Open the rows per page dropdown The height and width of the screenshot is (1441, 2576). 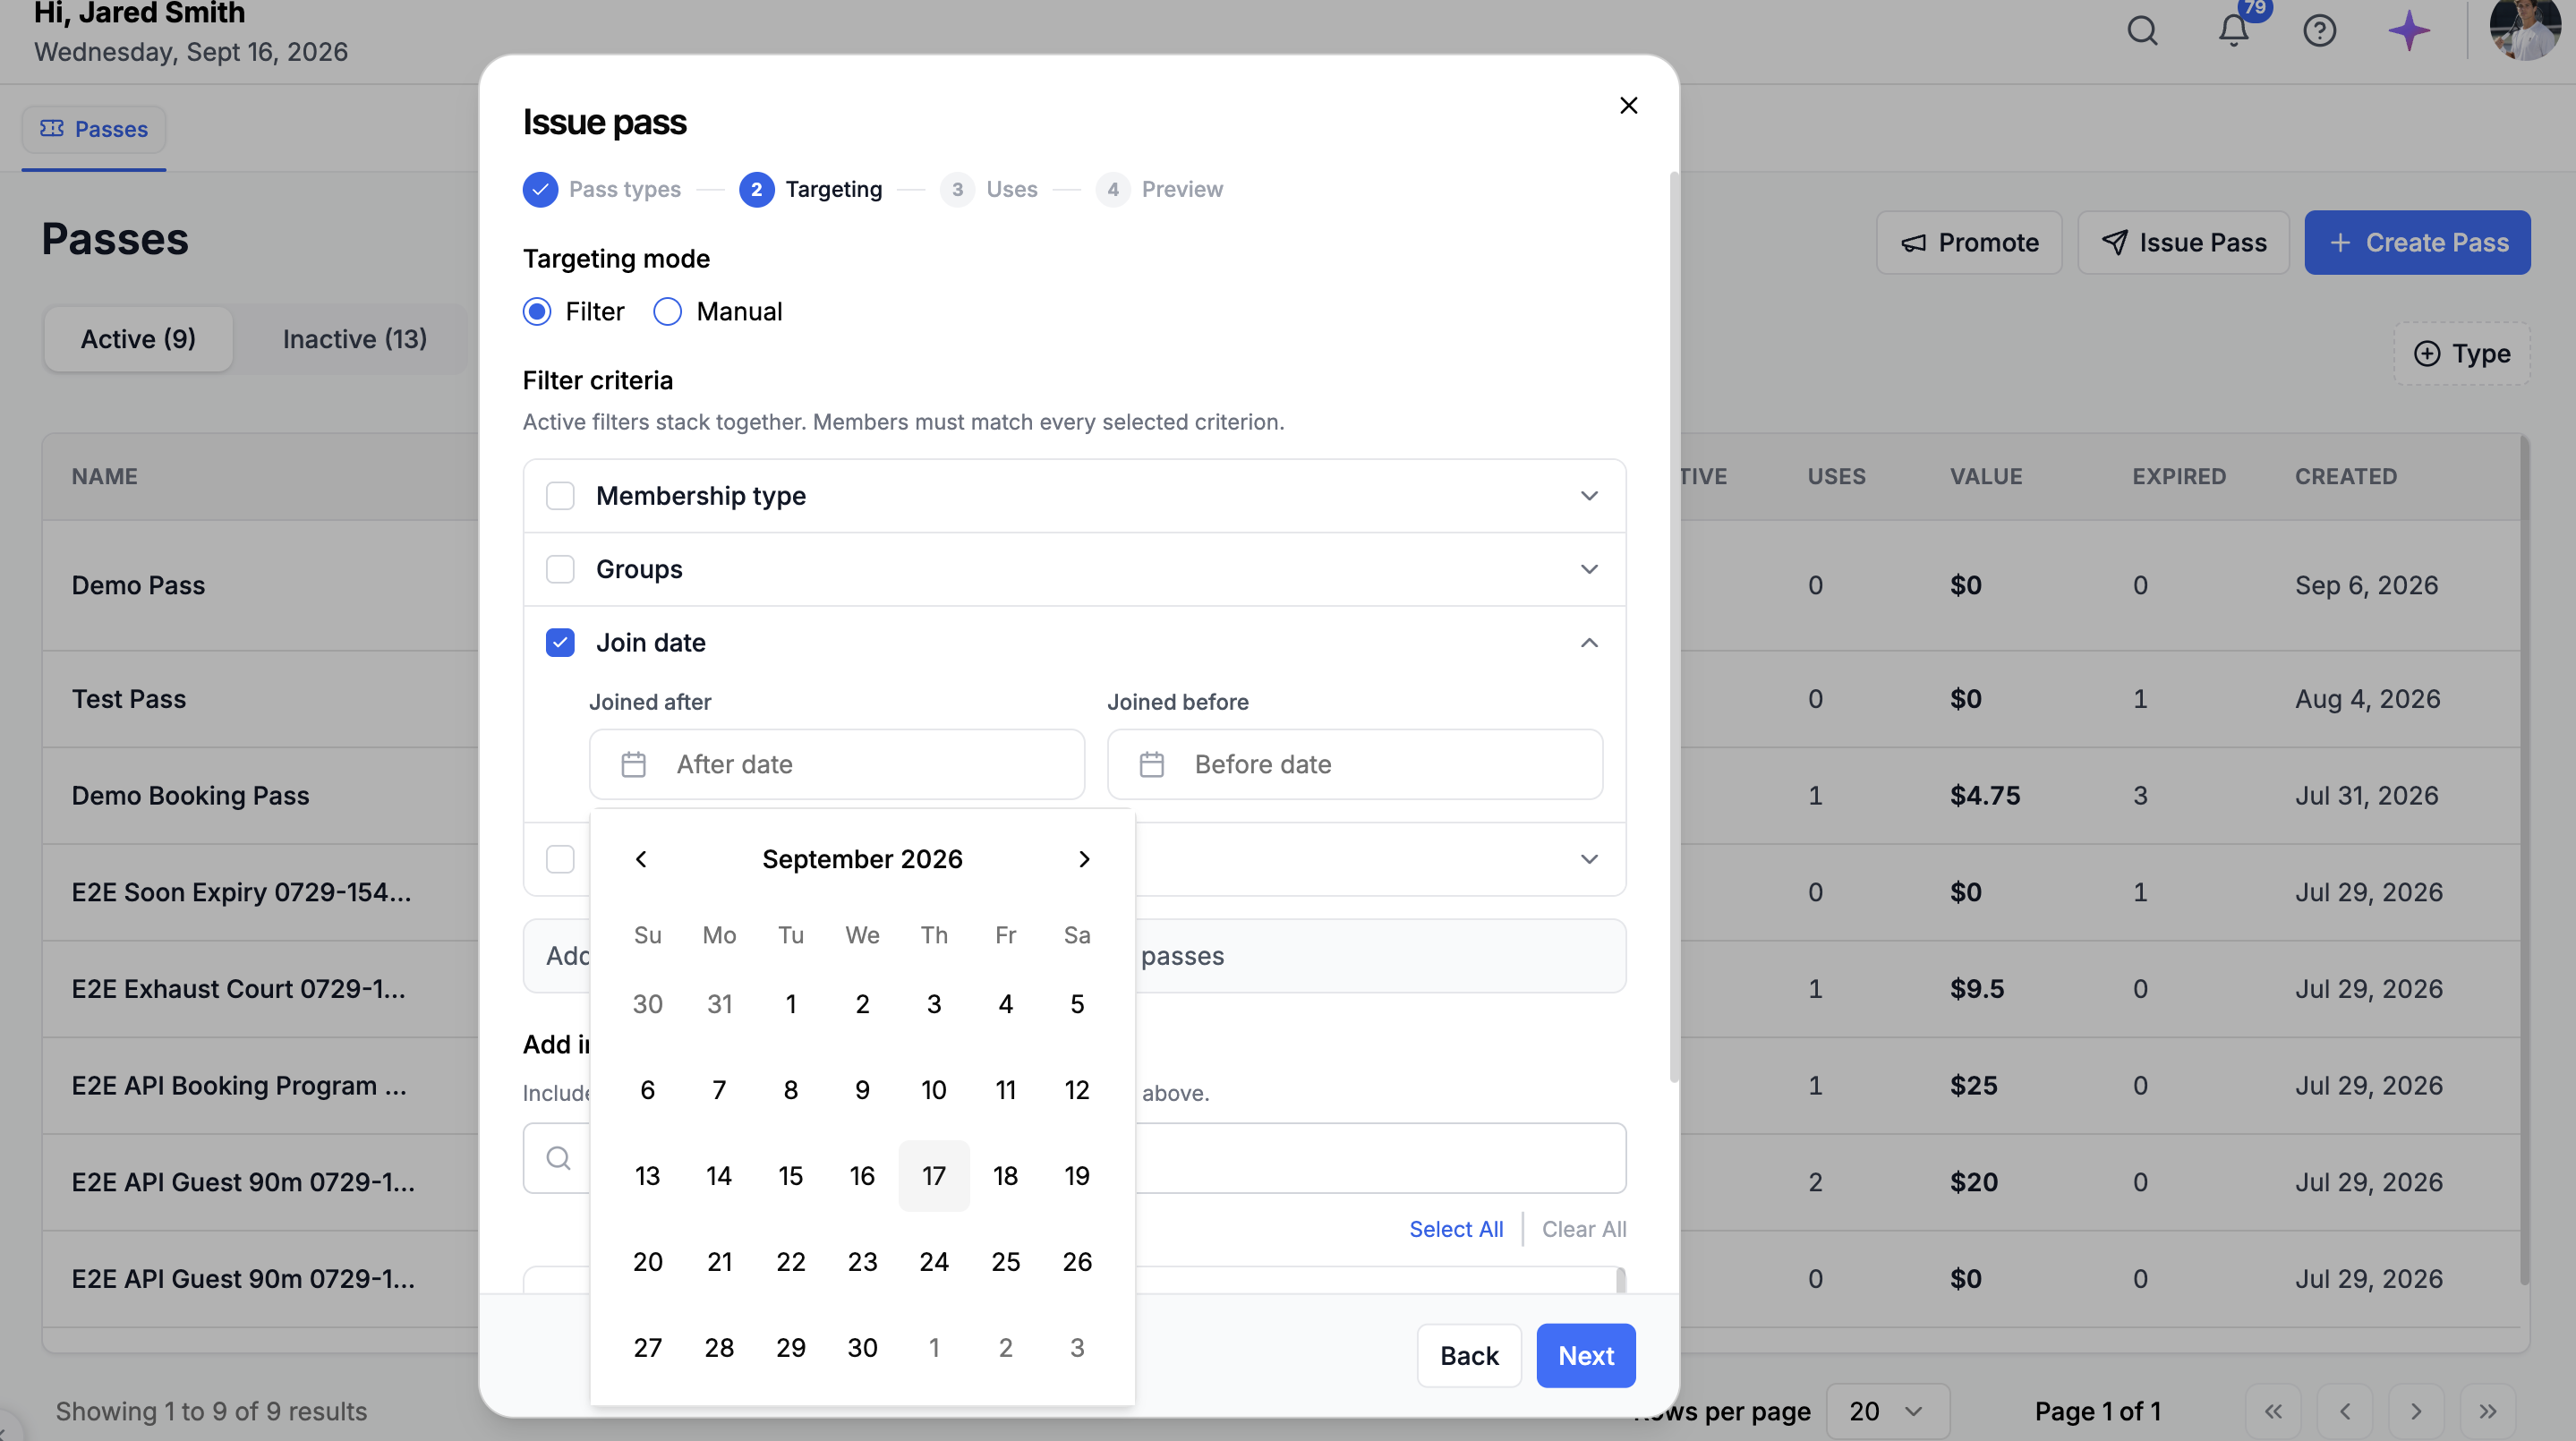(1887, 1411)
